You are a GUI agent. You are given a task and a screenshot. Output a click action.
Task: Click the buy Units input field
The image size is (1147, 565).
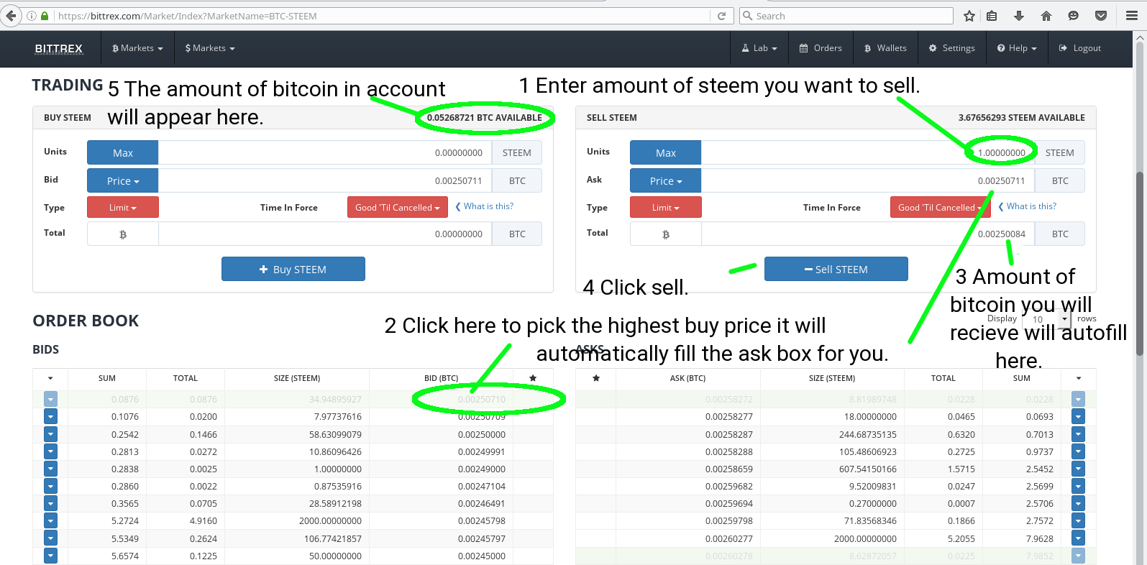tap(325, 152)
